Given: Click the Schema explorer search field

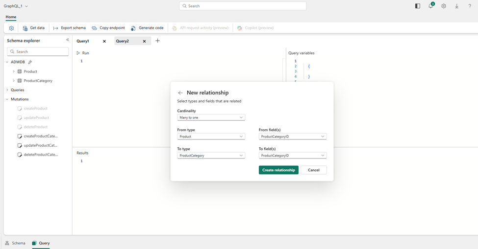Looking at the screenshot, I should click(38, 52).
